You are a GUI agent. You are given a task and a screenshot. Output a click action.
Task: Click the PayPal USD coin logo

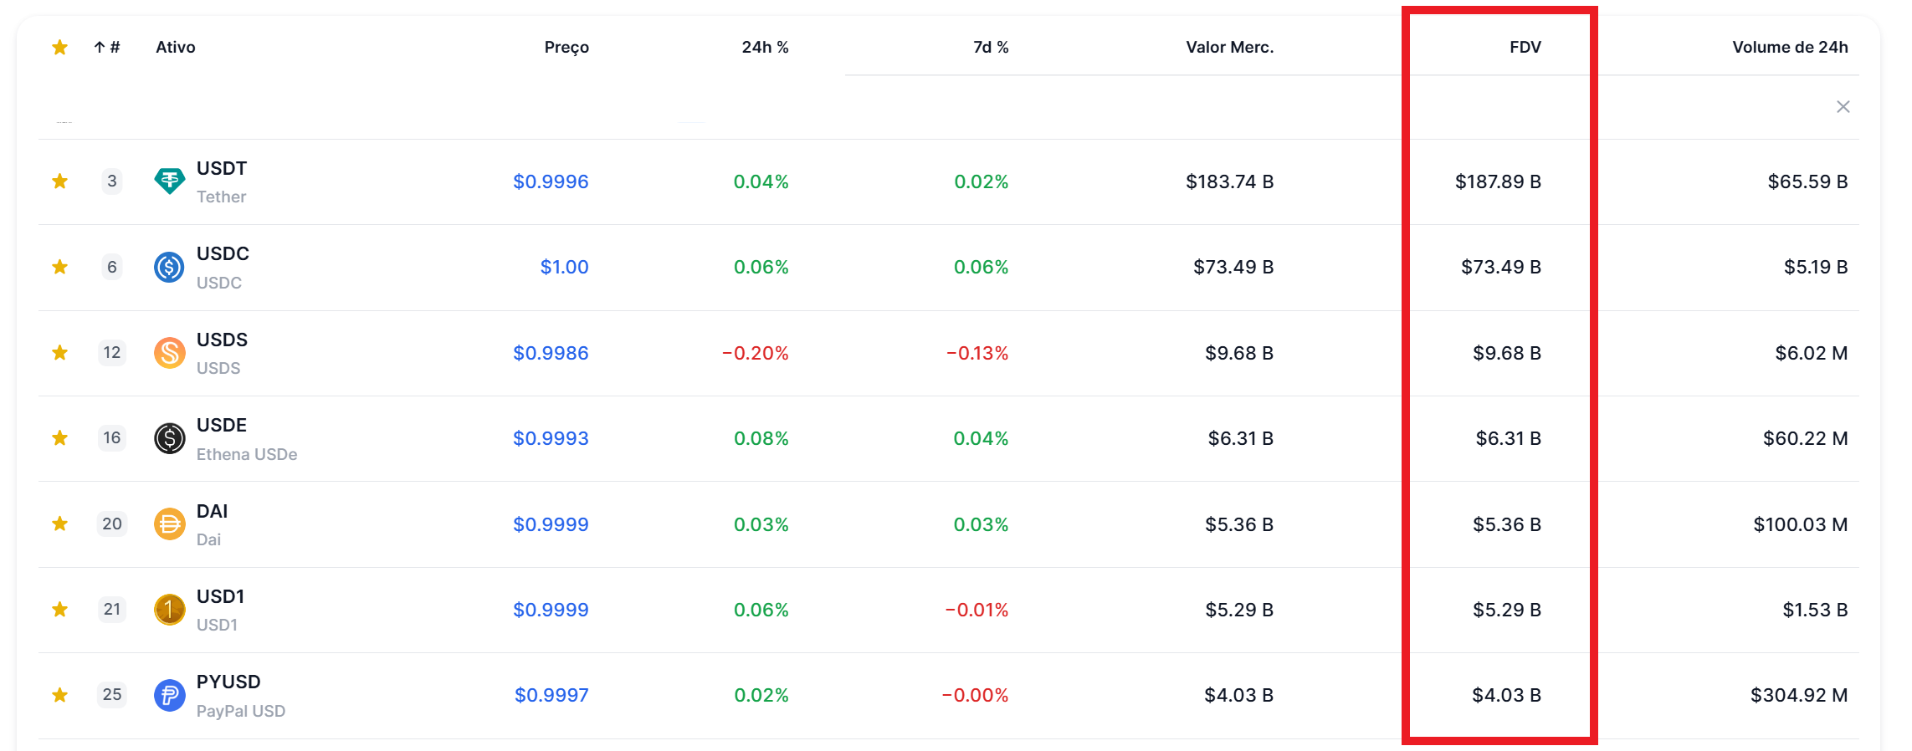[x=170, y=695]
